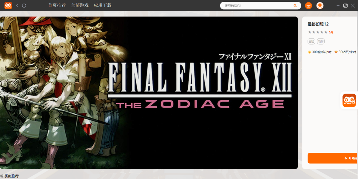Switch to the 全部游戏 tab
The image size is (358, 179).
click(x=80, y=5)
